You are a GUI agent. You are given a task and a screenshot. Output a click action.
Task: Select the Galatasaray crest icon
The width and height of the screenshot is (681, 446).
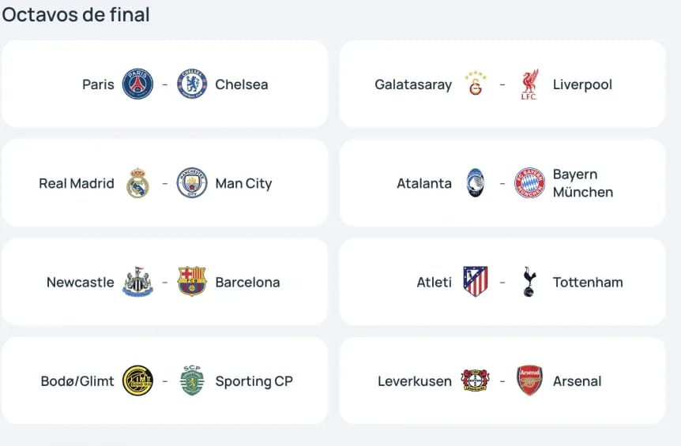coord(476,84)
